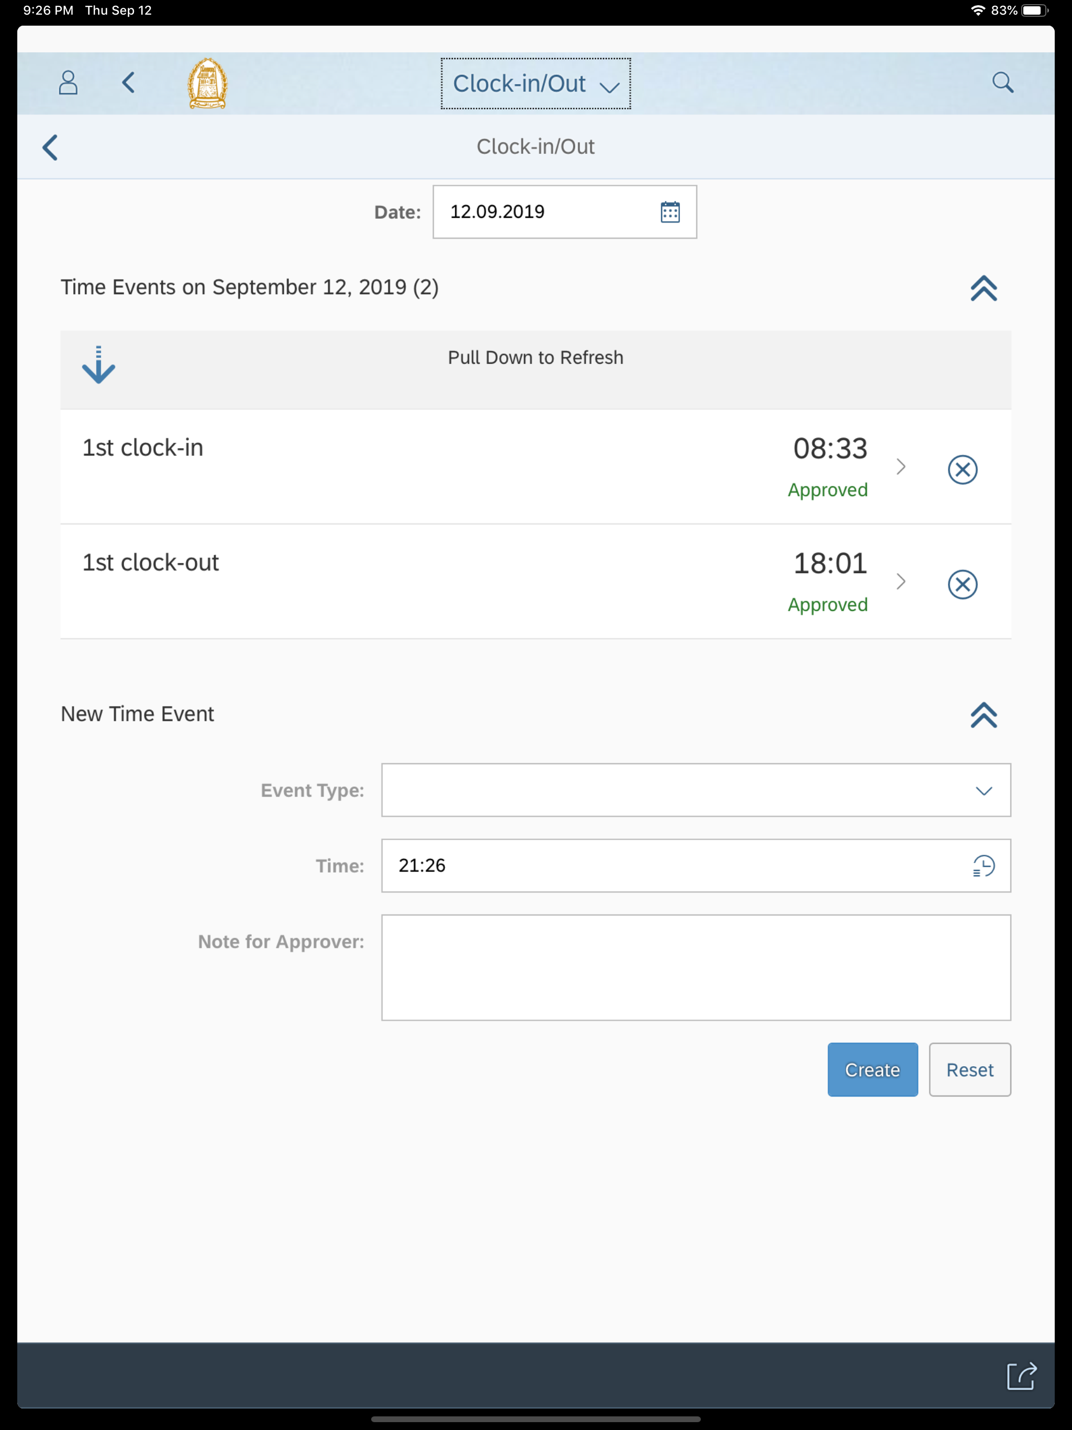Click the Time input field

point(696,866)
